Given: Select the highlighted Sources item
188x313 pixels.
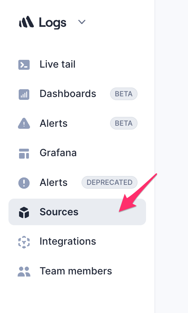Looking at the screenshot, I should pyautogui.click(x=77, y=212).
